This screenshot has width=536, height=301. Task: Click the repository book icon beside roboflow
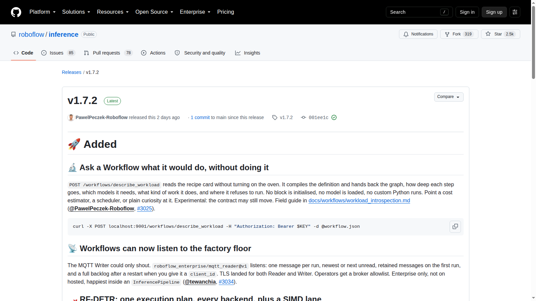tap(13, 34)
